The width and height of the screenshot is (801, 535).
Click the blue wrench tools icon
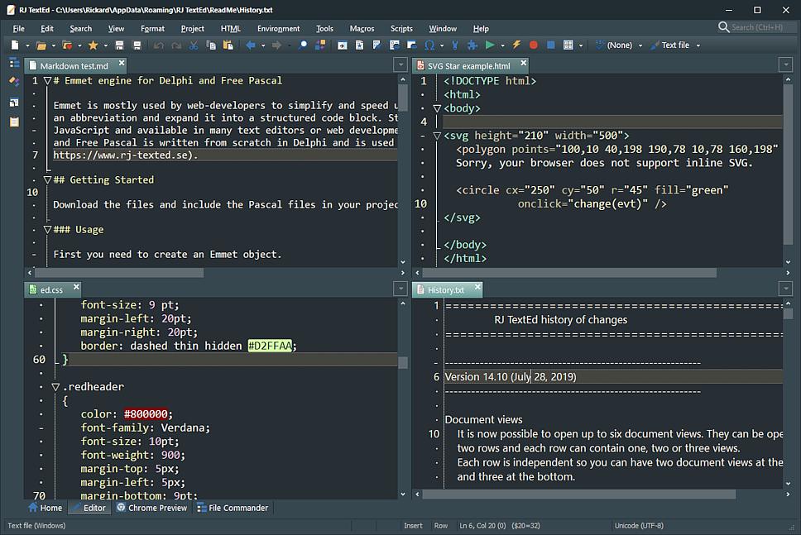[x=454, y=45]
